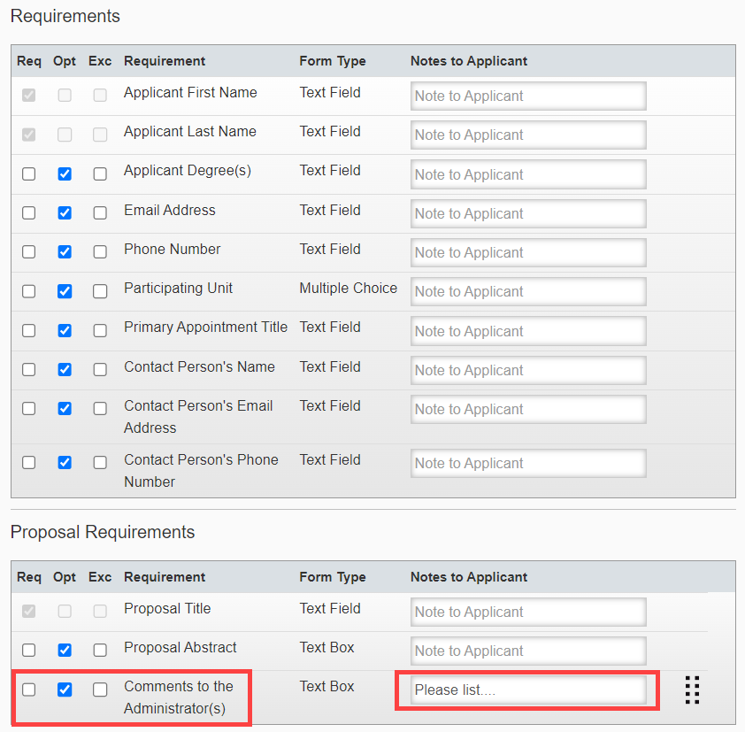Uncheck Opt for Email Address

pos(65,213)
